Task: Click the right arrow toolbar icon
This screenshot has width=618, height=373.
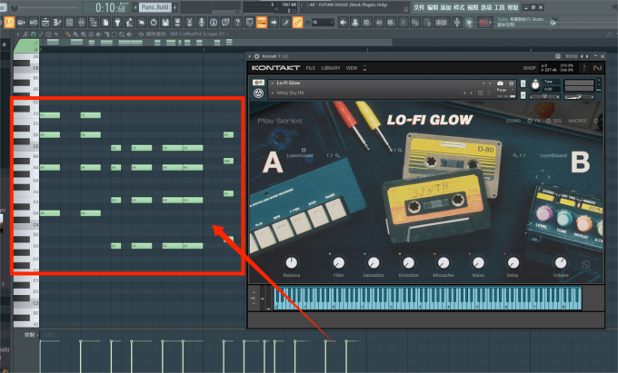Action: coord(274,23)
